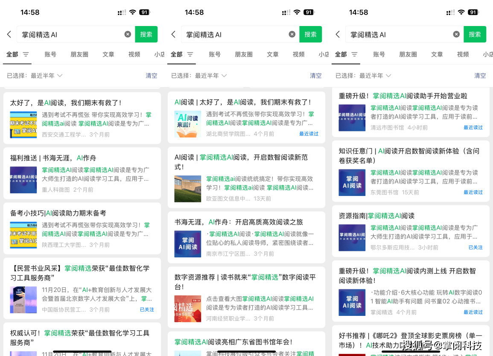Switch to 视频 tab on the middle screen
Screen dimensions: 493x356
[298, 54]
